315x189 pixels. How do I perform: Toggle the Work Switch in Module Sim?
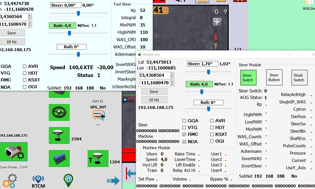[299, 77]
